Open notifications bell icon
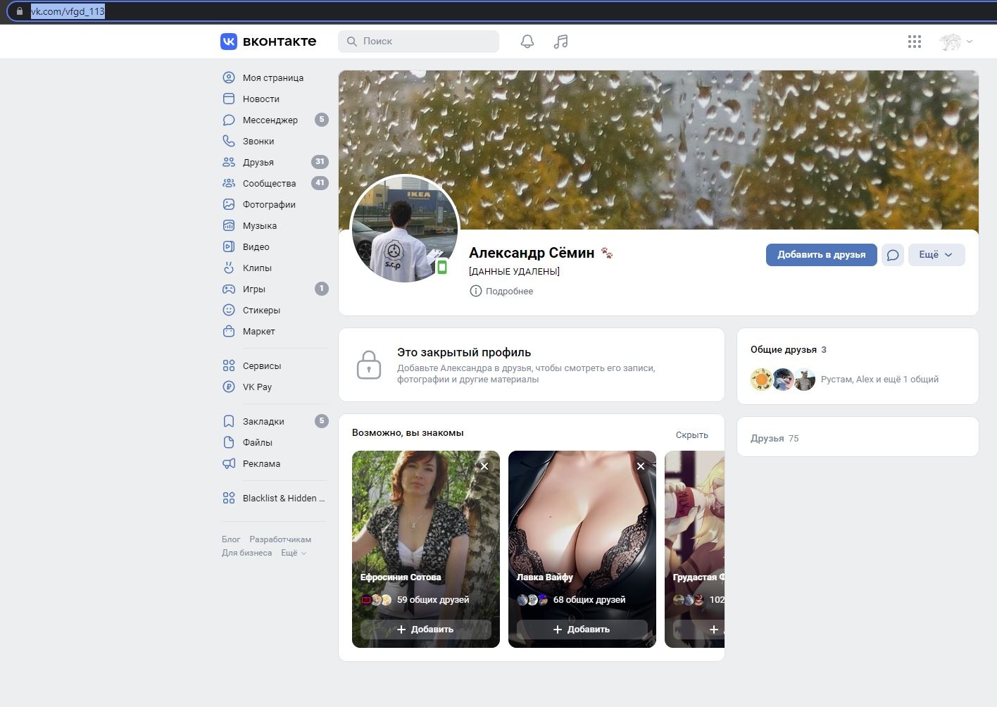The width and height of the screenshot is (997, 707). click(527, 42)
